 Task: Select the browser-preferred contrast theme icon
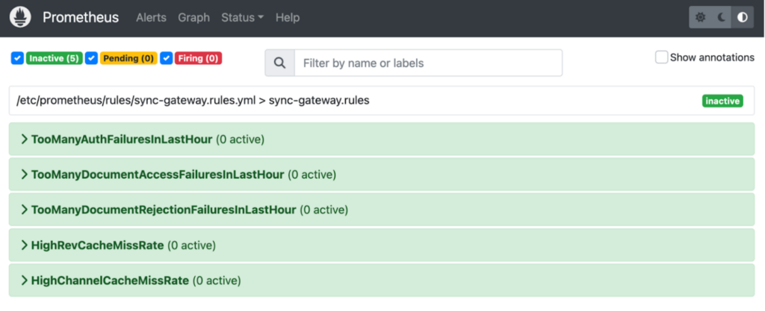coord(743,17)
